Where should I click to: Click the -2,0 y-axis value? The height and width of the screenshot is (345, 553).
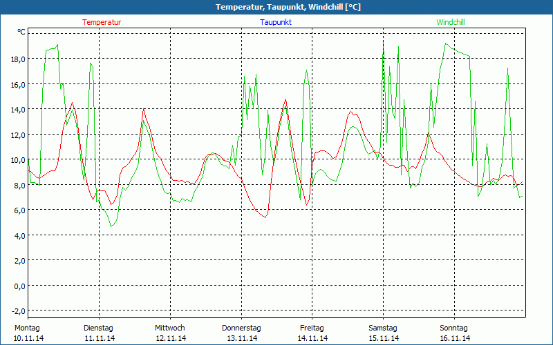(x=17, y=310)
